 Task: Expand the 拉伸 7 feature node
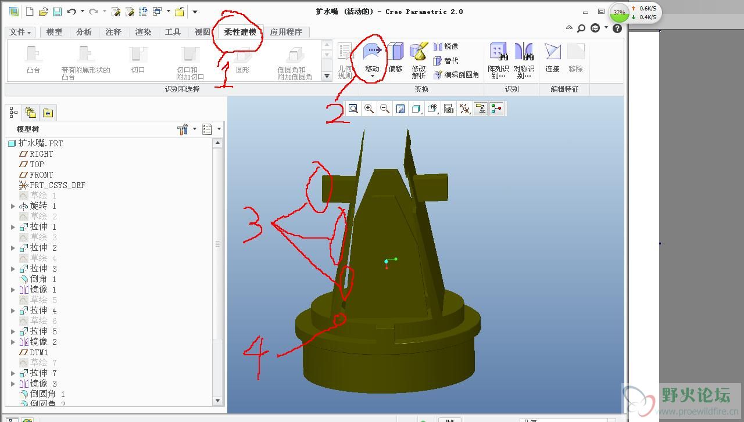tap(13, 373)
